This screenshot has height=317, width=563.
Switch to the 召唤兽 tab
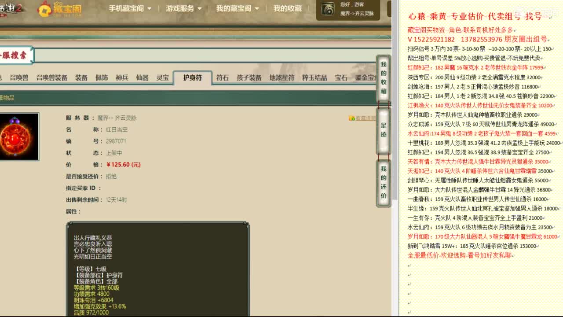click(x=19, y=77)
